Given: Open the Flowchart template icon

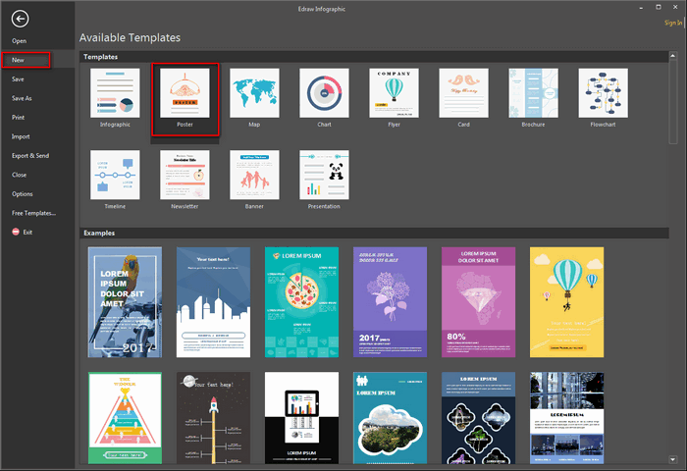Looking at the screenshot, I should coord(603,93).
